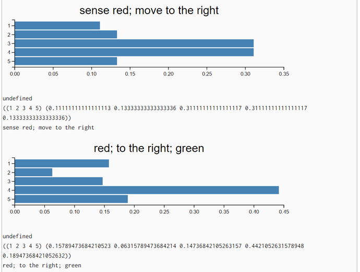Click the 0.35 axis label in top chart
Image resolution: width=360 pixels, height=272 pixels.
(x=284, y=74)
